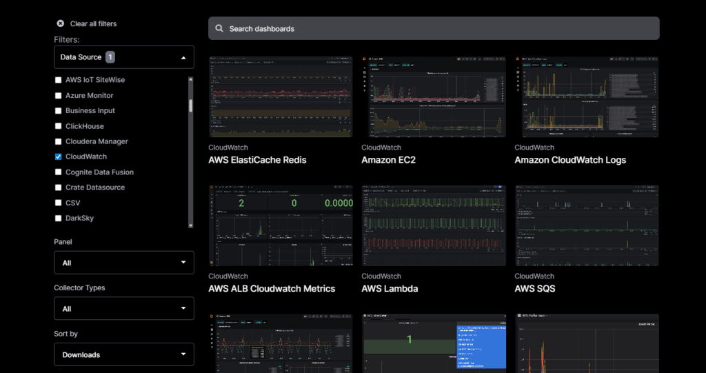Click the CloudWatch label above AWS SQS
This screenshot has width=706, height=373.
[x=534, y=276]
